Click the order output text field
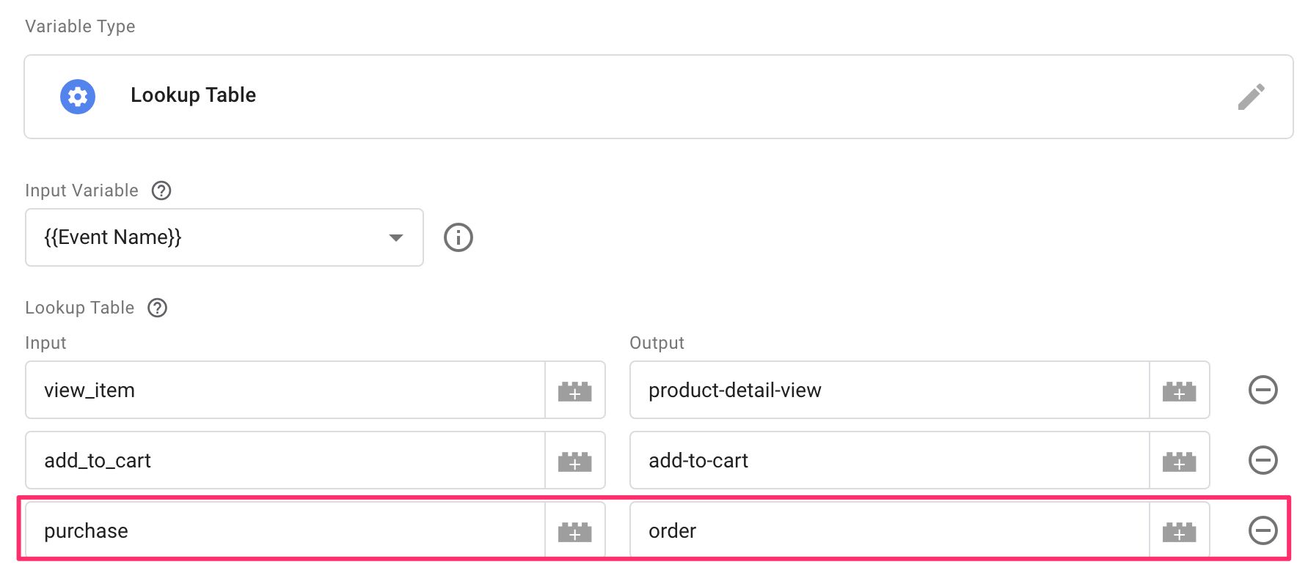This screenshot has width=1297, height=570. click(x=890, y=531)
